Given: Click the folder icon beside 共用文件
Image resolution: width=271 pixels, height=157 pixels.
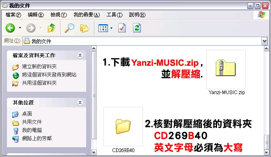Looking at the screenshot, I should (16, 123).
